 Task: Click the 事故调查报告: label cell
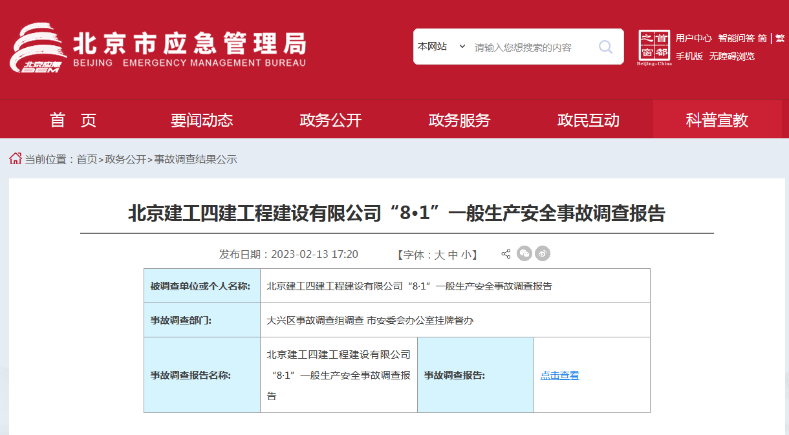click(475, 375)
